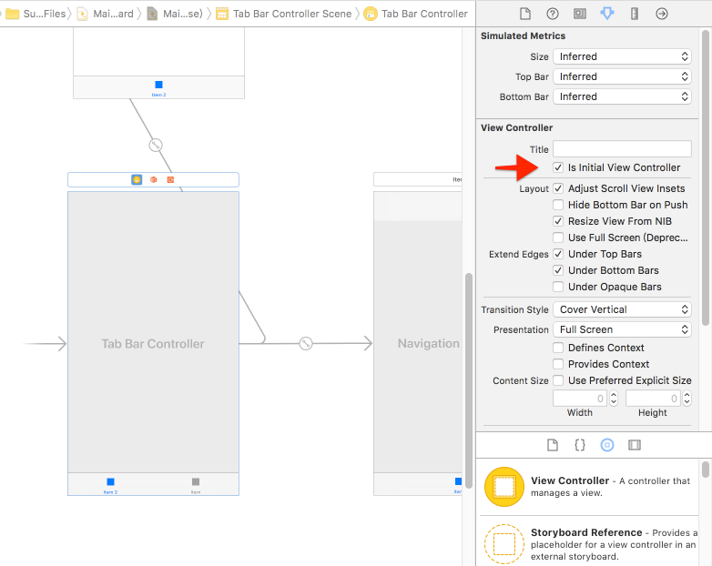Show the Media library filmstrip icon
This screenshot has width=712, height=566.
click(x=635, y=445)
